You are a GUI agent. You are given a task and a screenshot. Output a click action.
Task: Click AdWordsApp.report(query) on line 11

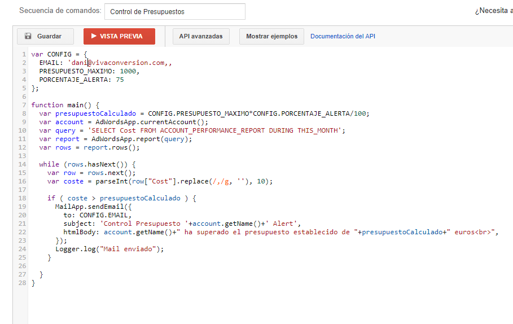[140, 139]
